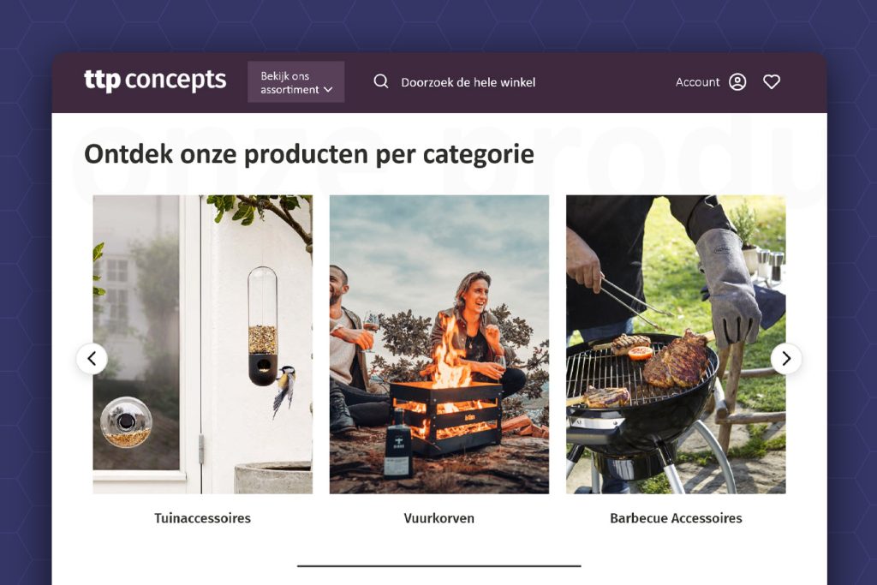Go home via ttp concepts logo
The image size is (877, 585).
coord(155,81)
